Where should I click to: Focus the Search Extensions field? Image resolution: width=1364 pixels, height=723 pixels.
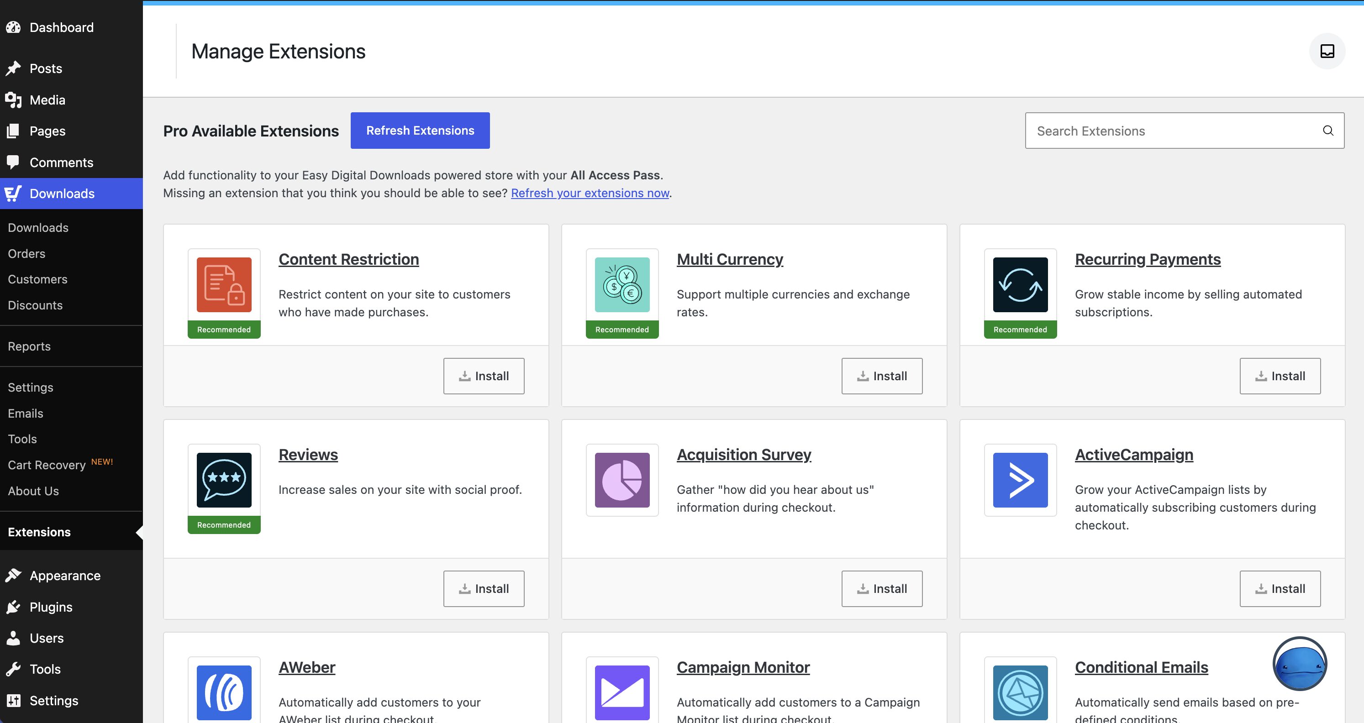coord(1185,131)
